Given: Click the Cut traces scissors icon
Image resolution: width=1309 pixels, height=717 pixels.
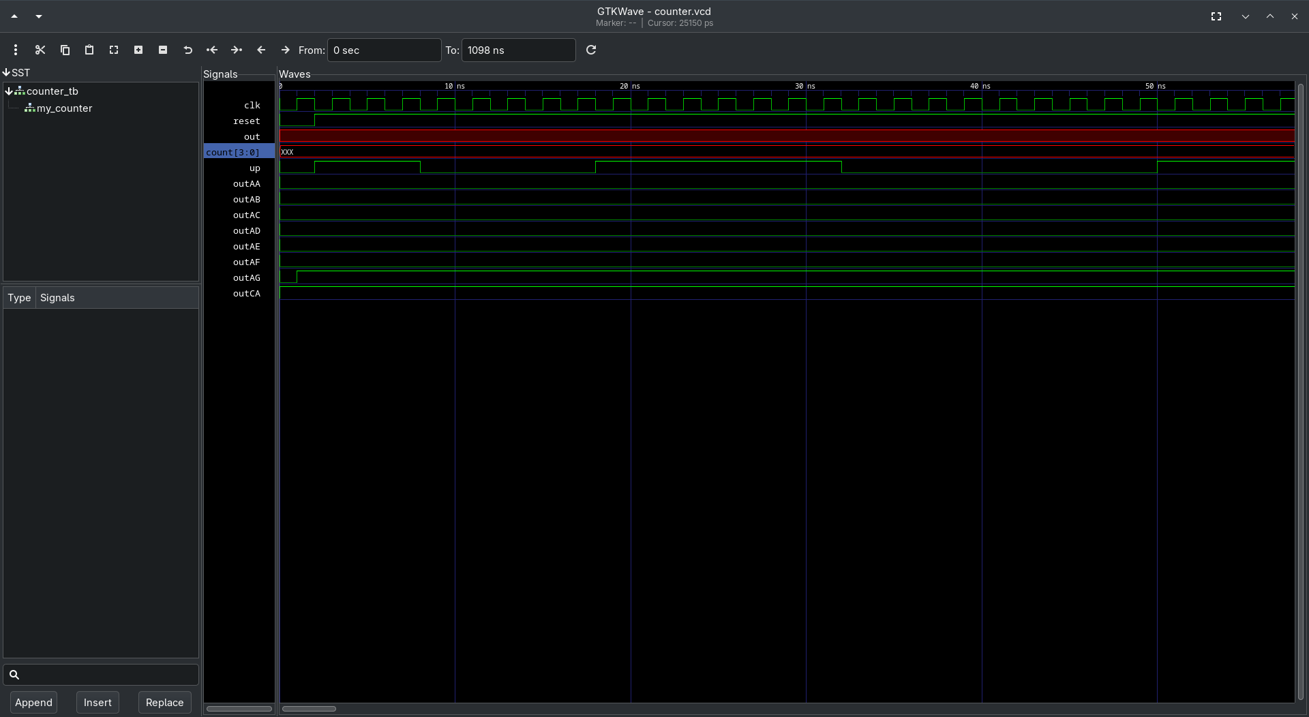Looking at the screenshot, I should click(x=40, y=50).
